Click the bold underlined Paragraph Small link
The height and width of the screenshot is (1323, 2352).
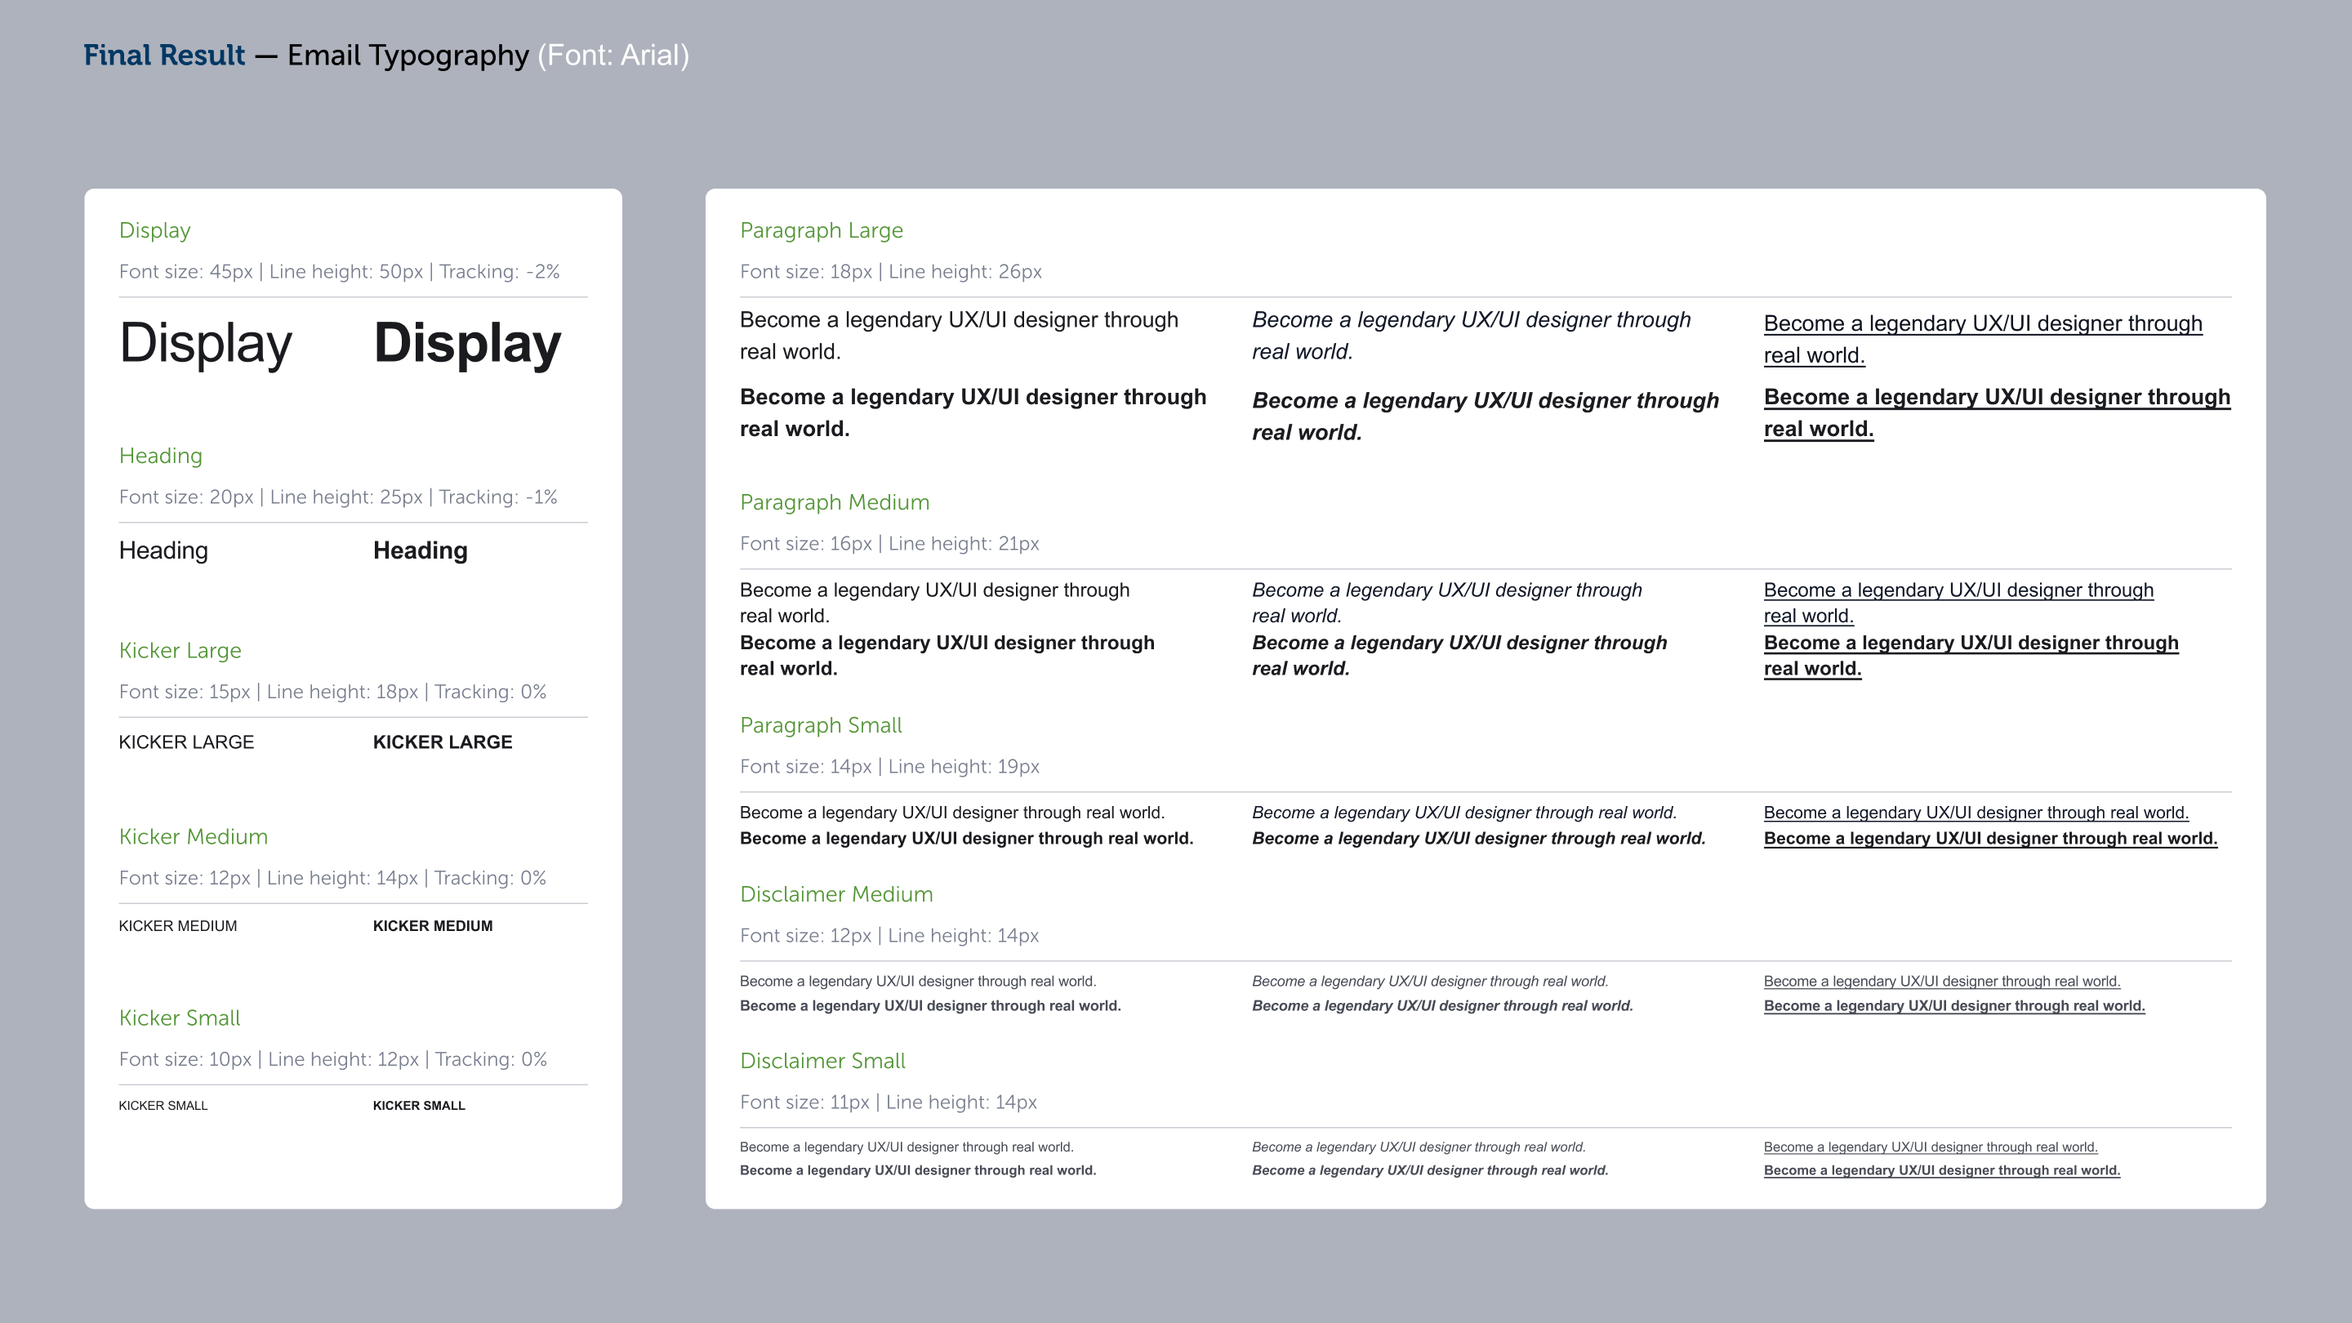(x=1989, y=838)
